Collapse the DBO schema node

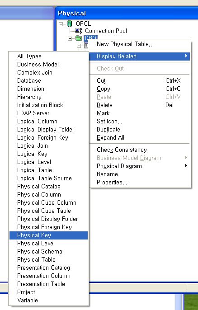pyautogui.click(x=70, y=38)
